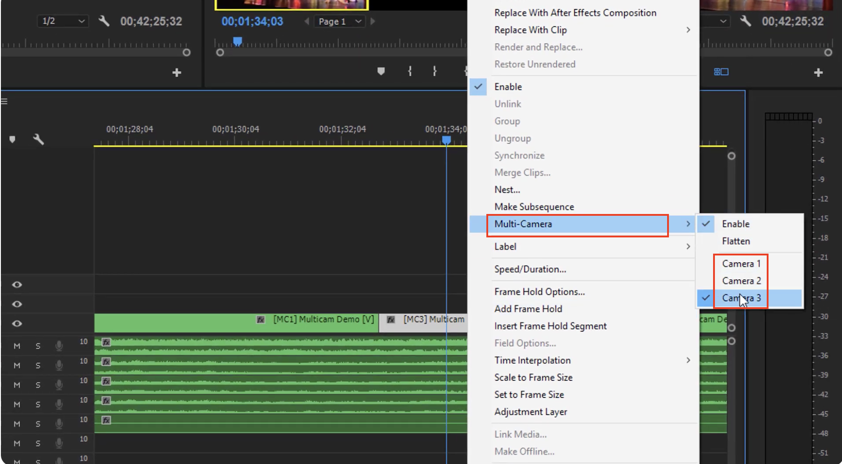The image size is (842, 464).
Task: Click the blue 00;01;34;03 timecode
Action: [252, 21]
